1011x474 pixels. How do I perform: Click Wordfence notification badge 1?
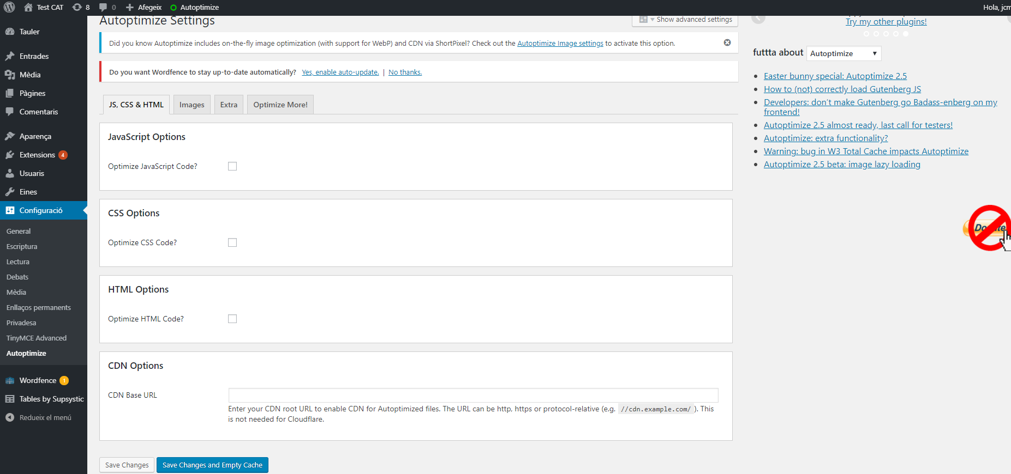(64, 380)
